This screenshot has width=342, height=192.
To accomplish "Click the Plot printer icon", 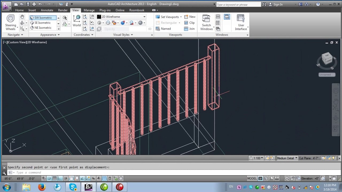I will (x=34, y=4).
